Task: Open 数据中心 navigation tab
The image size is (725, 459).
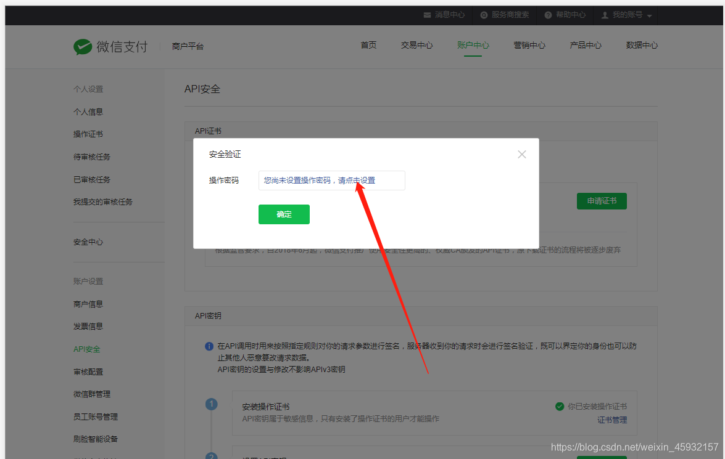Action: (642, 45)
